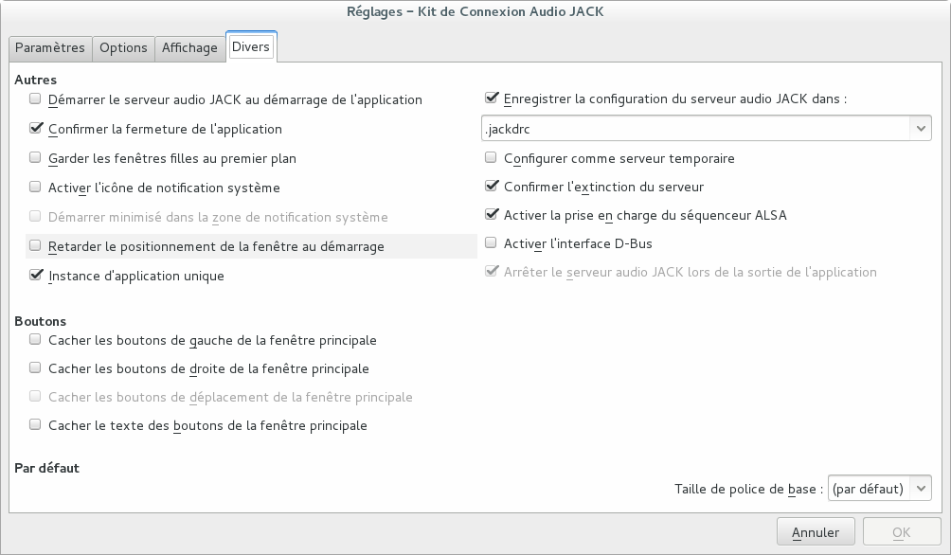Check "Retarder le positionnement de la fenêtre"
The height and width of the screenshot is (555, 951).
pyautogui.click(x=36, y=246)
